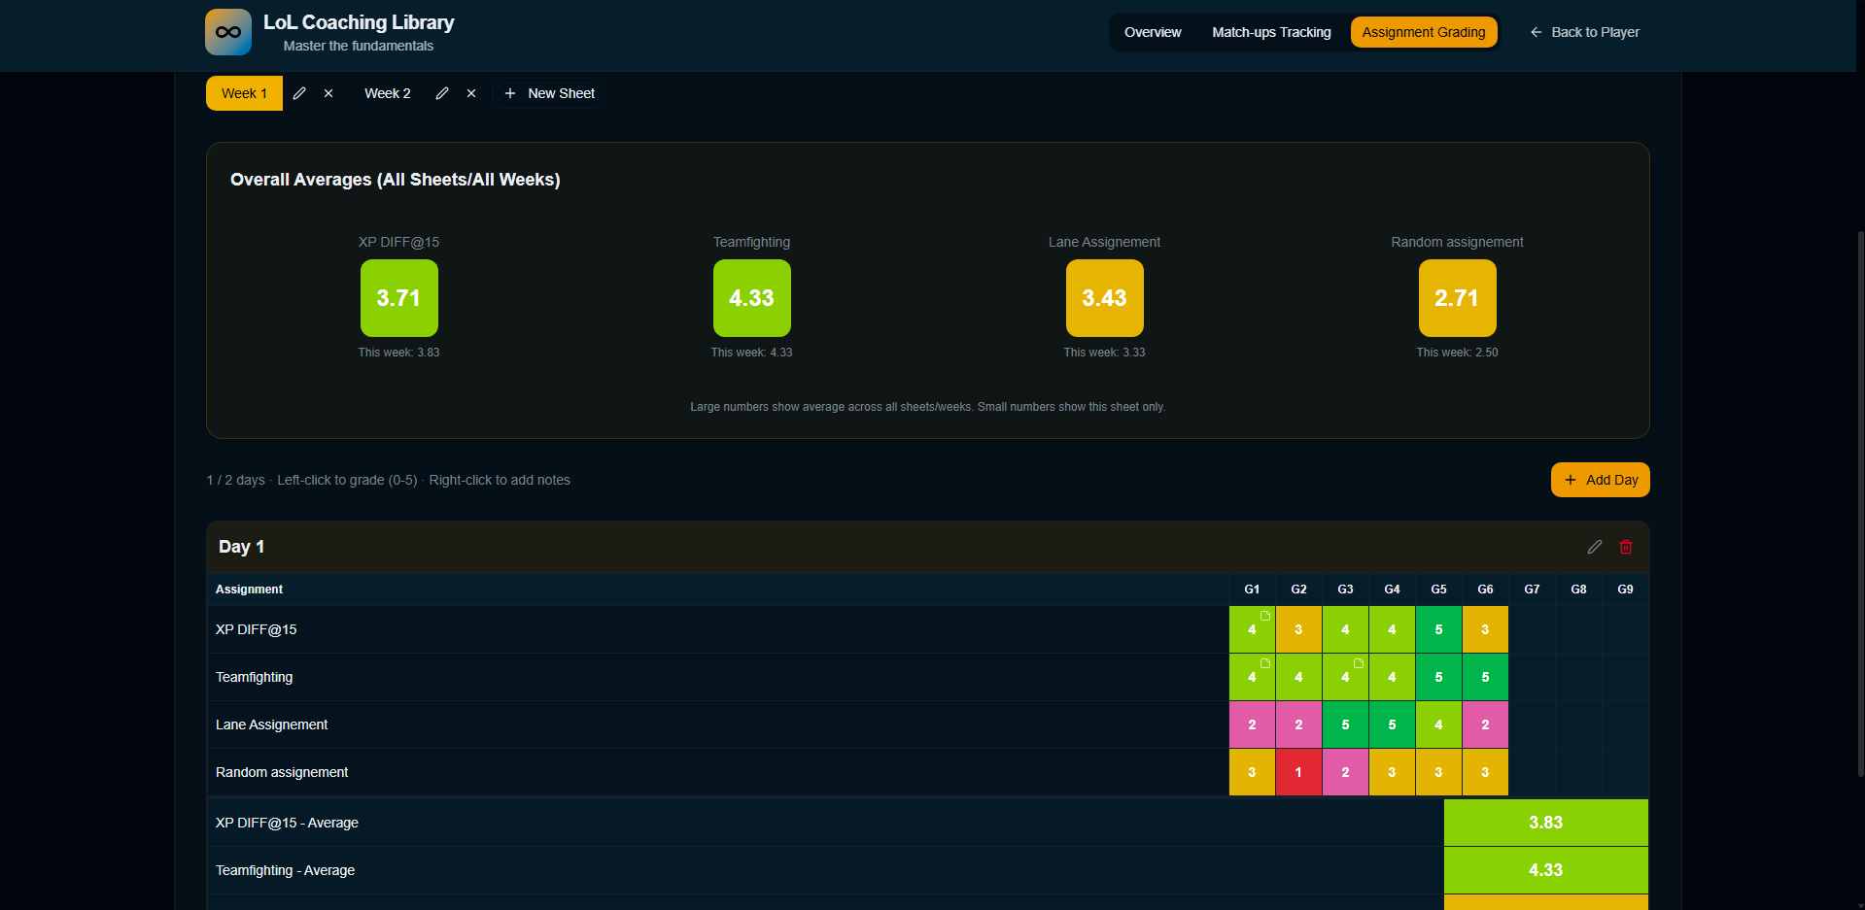The width and height of the screenshot is (1865, 910).
Task: Grade Lane Assignement G3 green cell
Action: pos(1345,725)
